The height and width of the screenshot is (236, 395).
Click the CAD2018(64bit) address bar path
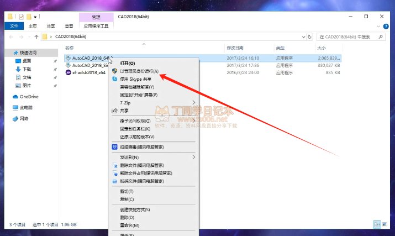(x=71, y=37)
